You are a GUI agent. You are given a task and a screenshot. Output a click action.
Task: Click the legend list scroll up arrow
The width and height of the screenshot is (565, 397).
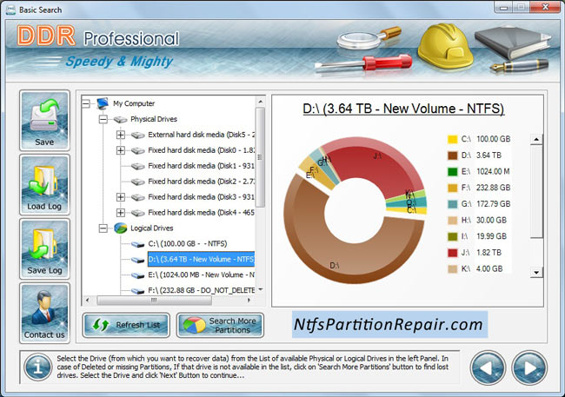[536, 139]
